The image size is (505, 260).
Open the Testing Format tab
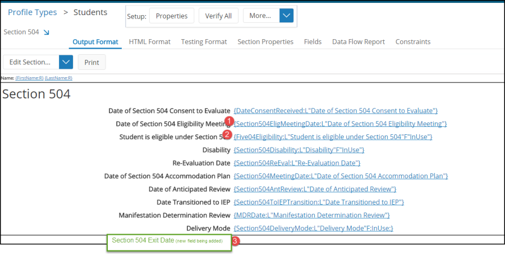(x=204, y=42)
